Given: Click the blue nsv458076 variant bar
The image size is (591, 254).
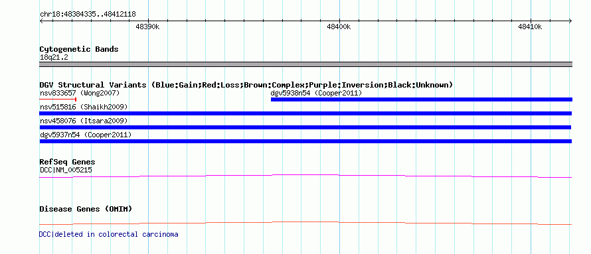Looking at the screenshot, I should click(x=305, y=127).
